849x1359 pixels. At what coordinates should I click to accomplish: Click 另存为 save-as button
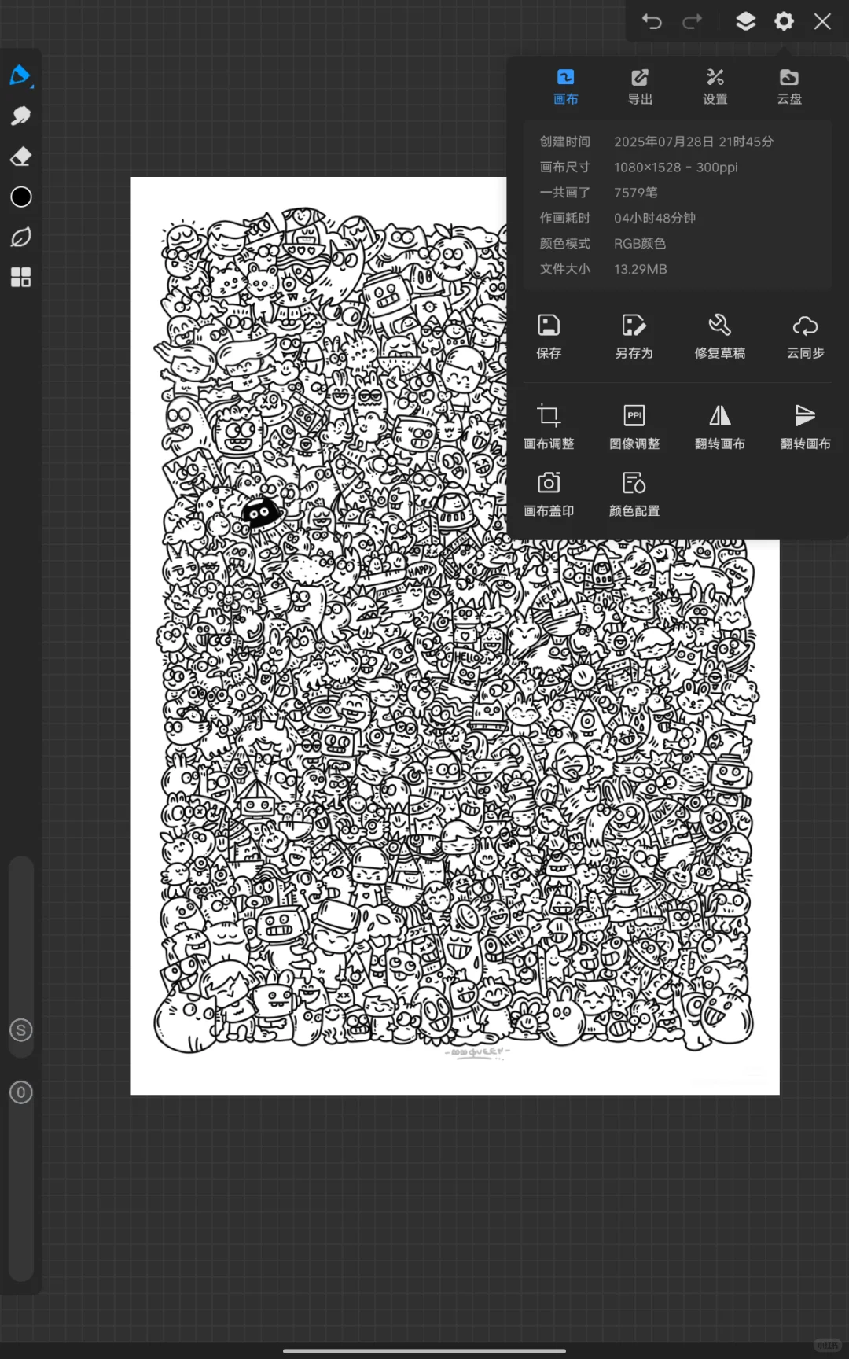coord(634,336)
